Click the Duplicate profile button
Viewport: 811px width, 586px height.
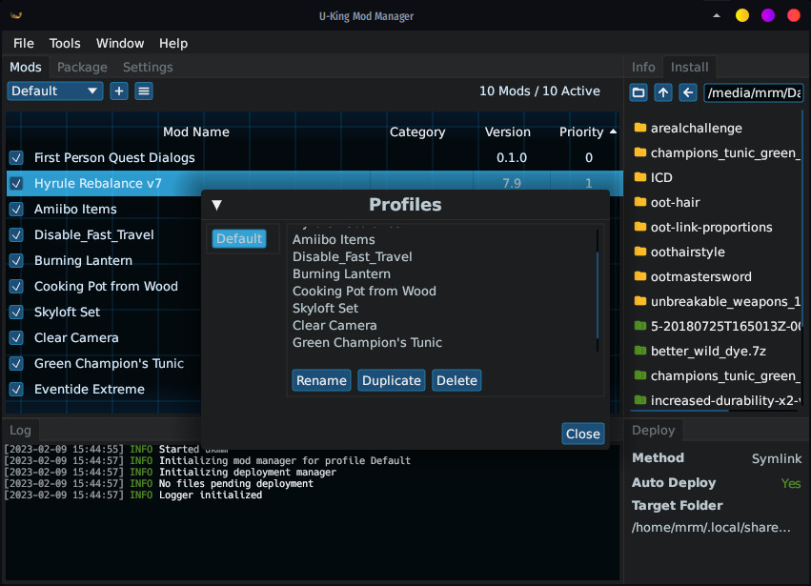391,379
